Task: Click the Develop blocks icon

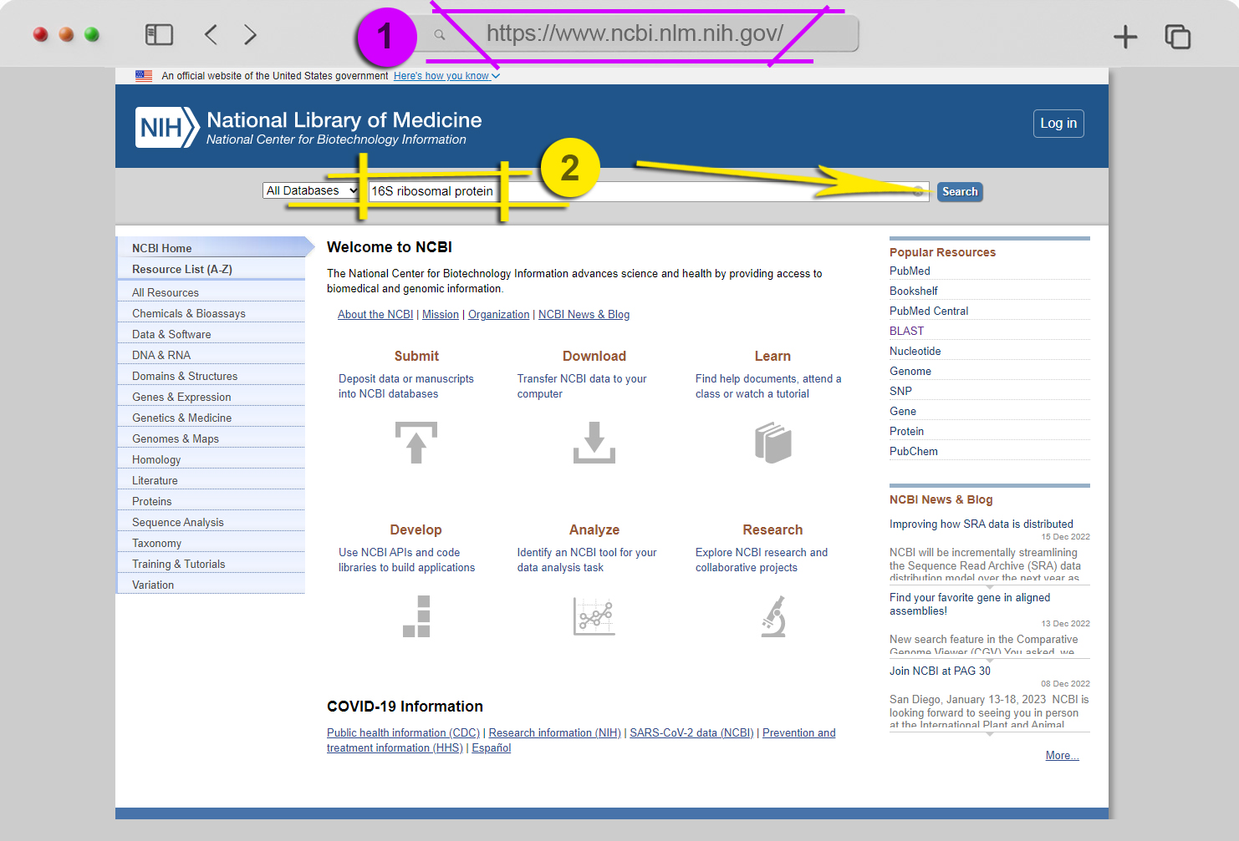Action: click(x=416, y=616)
